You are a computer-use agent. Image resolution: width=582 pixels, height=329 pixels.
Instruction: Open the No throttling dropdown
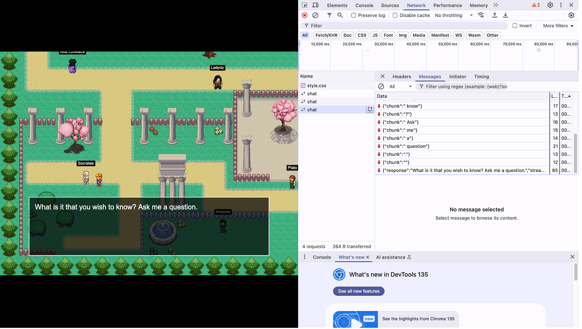453,15
